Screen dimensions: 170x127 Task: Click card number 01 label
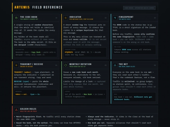pos(56,18)
